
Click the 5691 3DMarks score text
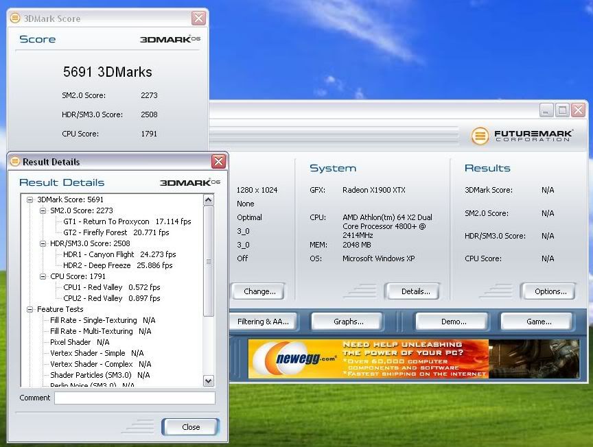pos(107,72)
